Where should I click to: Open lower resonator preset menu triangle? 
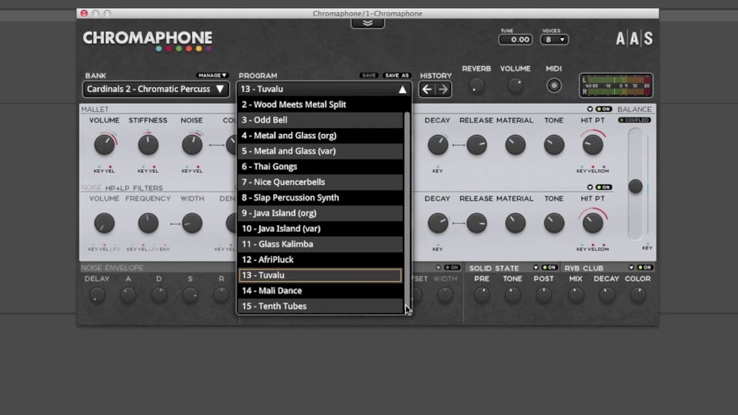point(590,187)
